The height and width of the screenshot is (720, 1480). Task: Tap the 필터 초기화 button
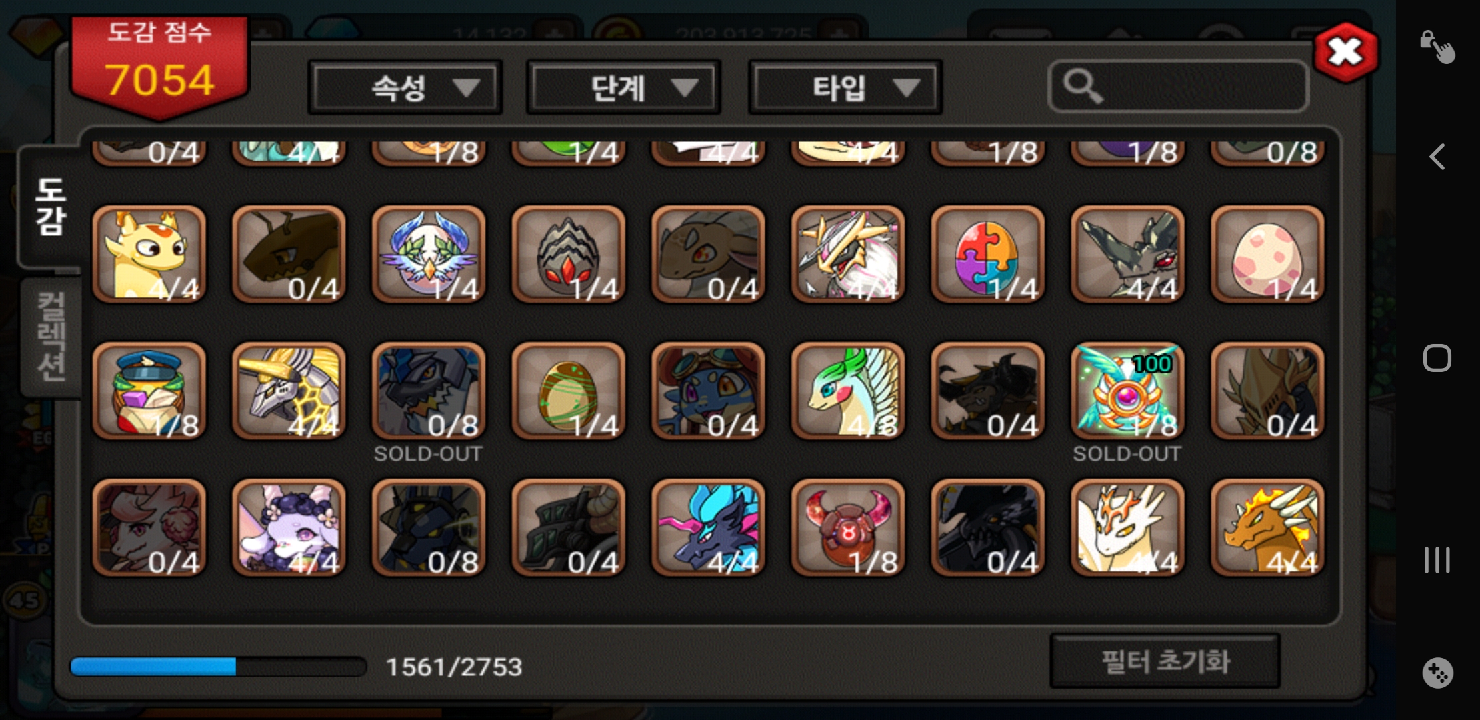pos(1165,661)
